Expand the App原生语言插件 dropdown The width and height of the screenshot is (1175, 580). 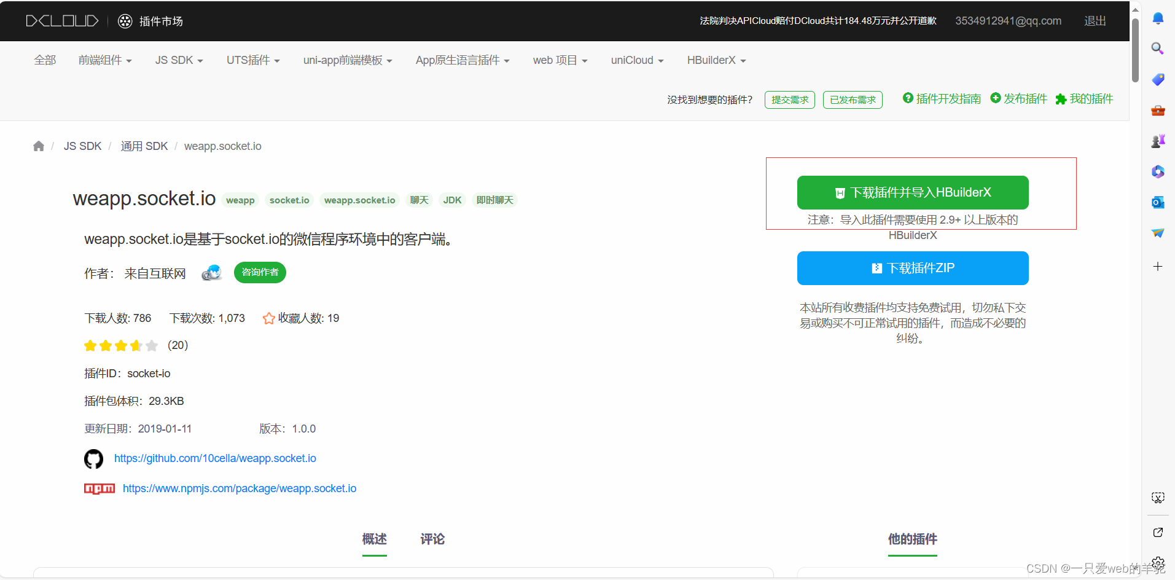pos(463,60)
